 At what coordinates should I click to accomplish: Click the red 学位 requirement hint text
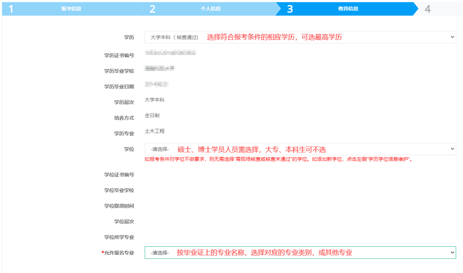tap(278, 159)
